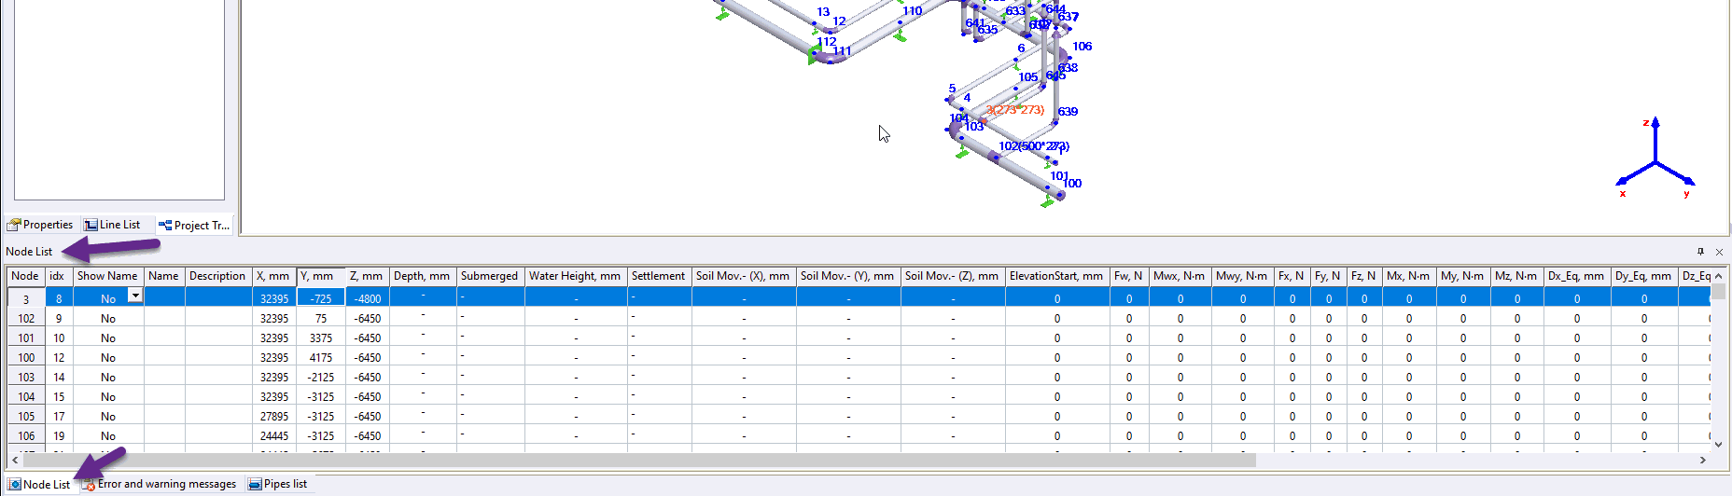Click the XYZ axis orientation triad
Screen dimensions: 1732x496
(x=1655, y=158)
